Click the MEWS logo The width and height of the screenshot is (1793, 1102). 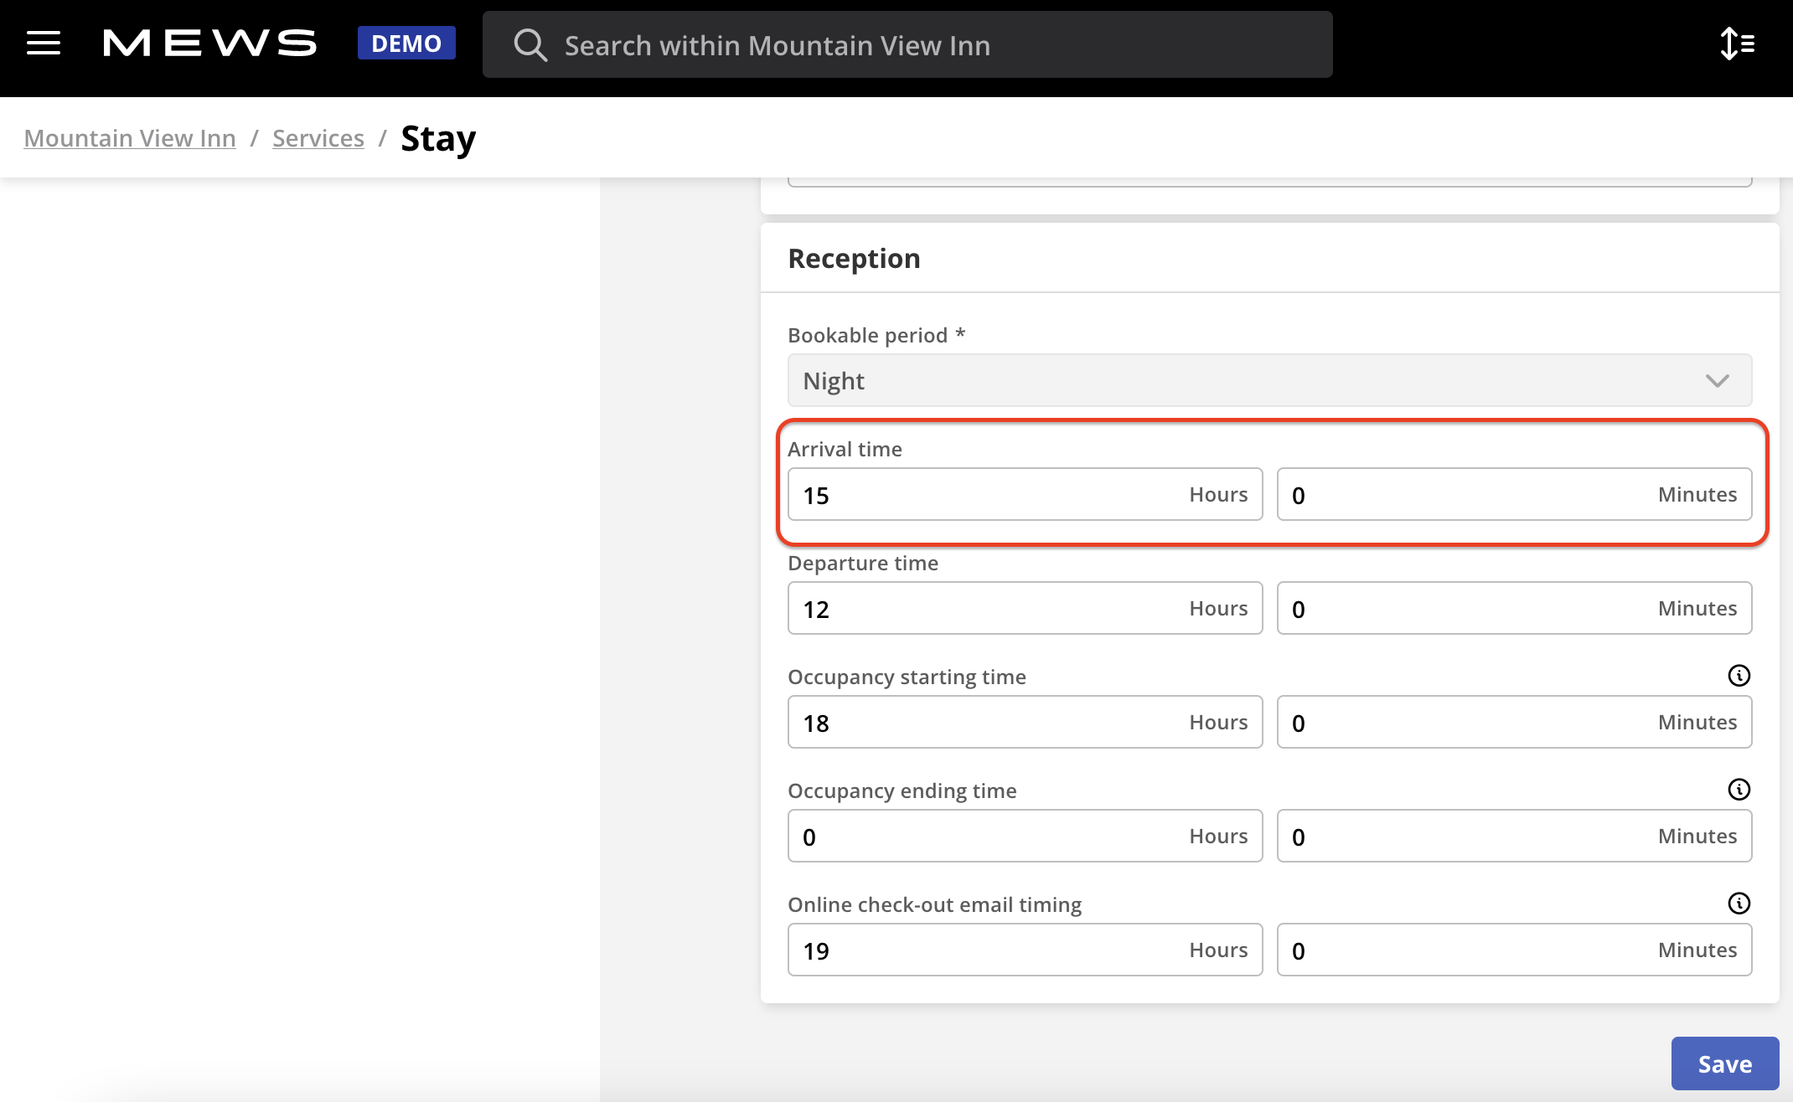tap(208, 44)
